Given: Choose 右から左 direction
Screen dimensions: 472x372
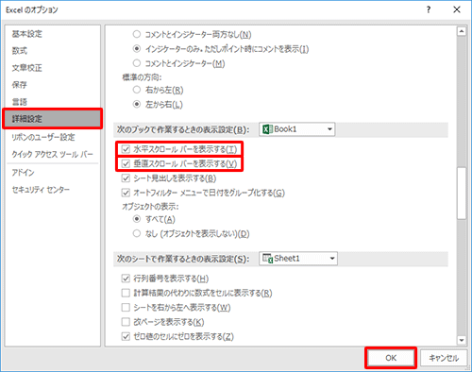Looking at the screenshot, I should (137, 90).
